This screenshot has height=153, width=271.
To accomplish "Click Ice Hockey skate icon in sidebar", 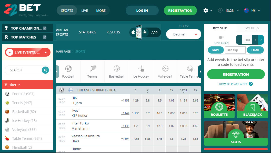I will (x=7, y=121).
